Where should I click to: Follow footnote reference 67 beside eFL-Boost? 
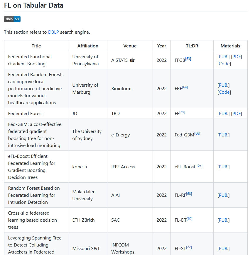(x=200, y=165)
